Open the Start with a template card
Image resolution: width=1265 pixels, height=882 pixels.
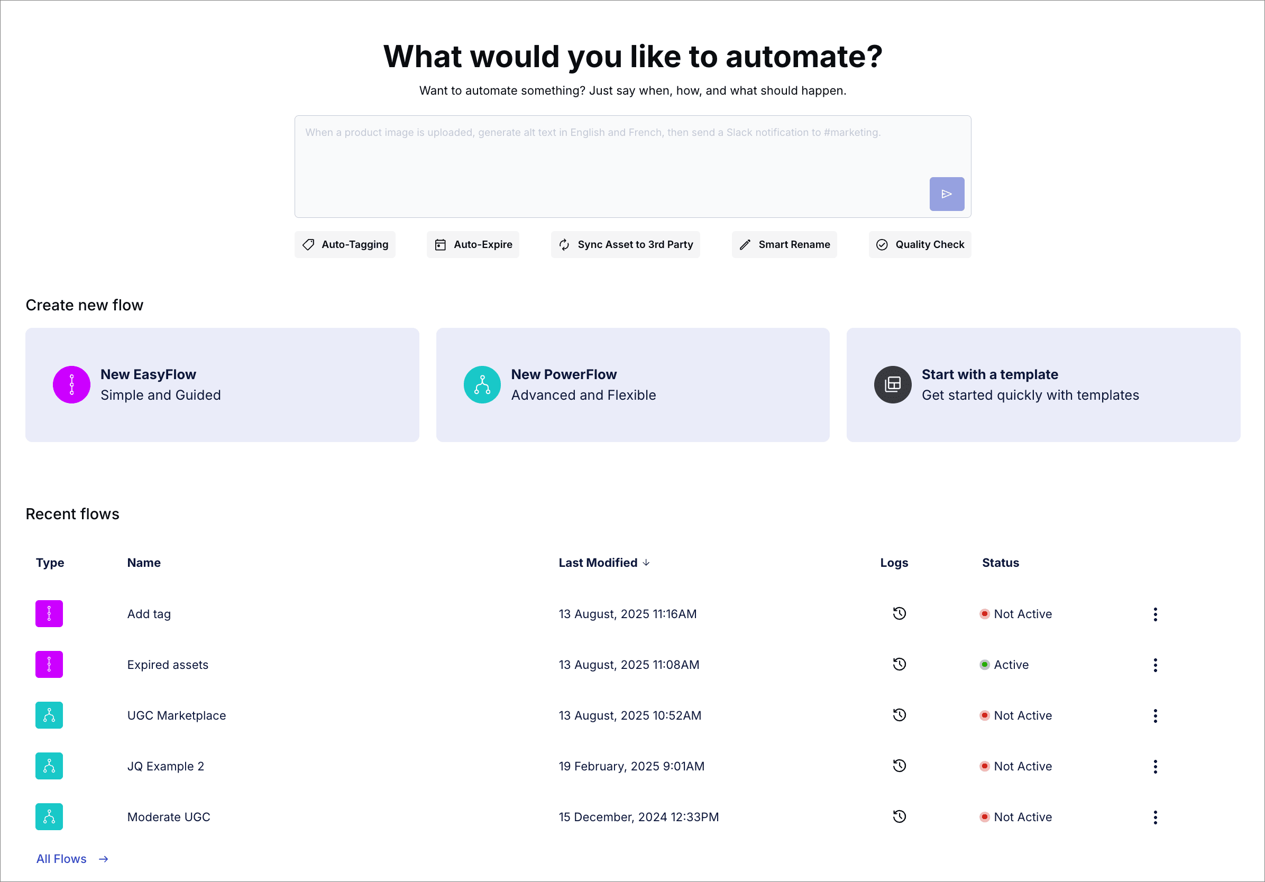pos(1043,384)
